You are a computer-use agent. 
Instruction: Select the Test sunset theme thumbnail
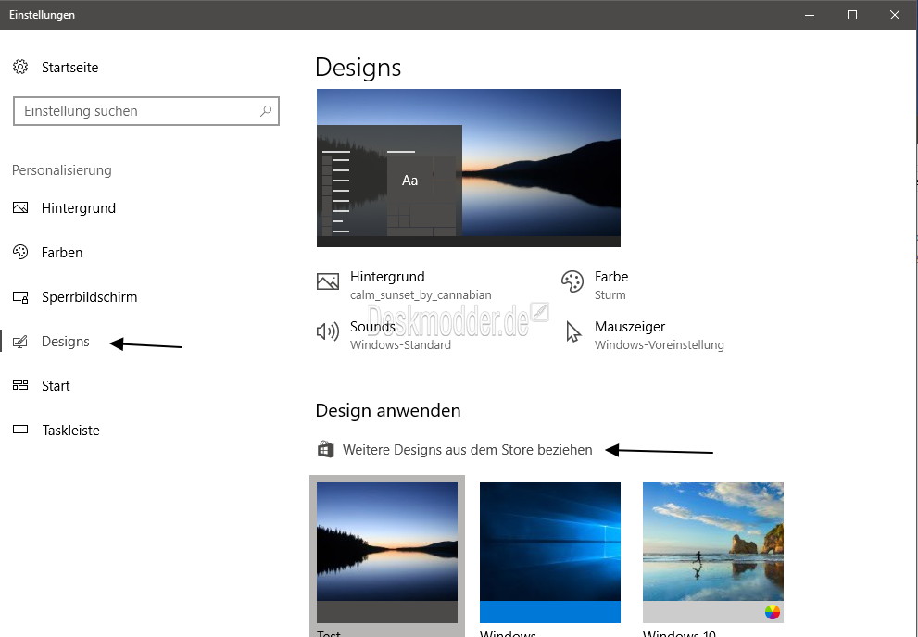click(387, 553)
